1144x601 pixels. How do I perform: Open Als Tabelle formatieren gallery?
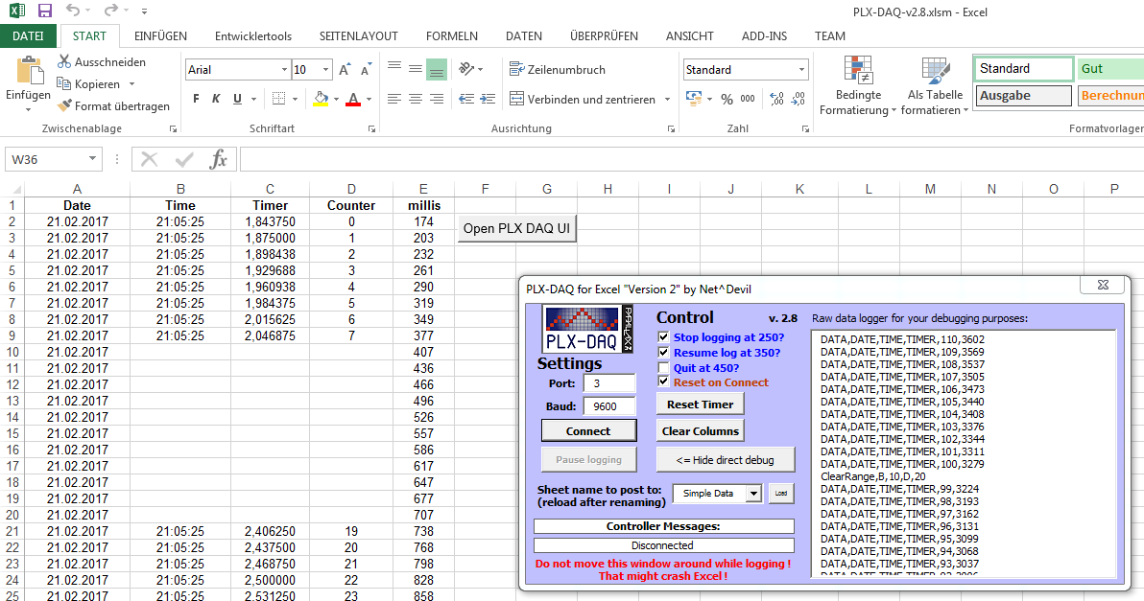(x=935, y=86)
